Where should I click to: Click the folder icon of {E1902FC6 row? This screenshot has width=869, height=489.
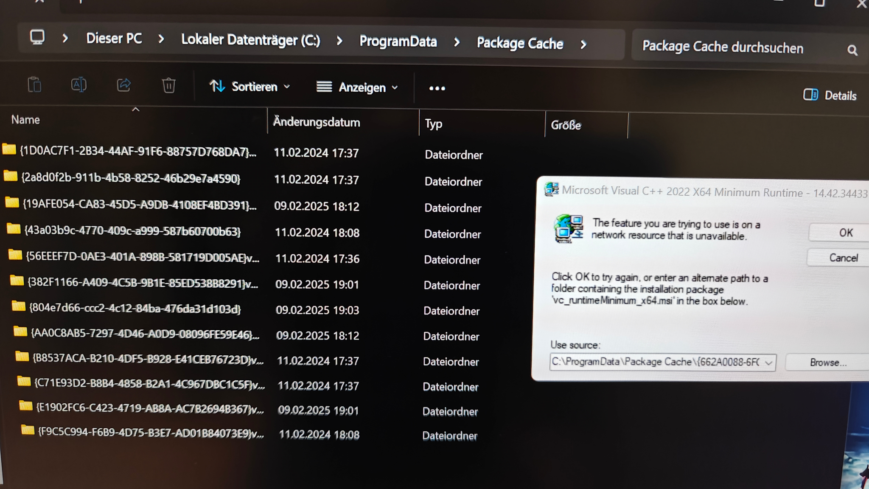point(26,406)
